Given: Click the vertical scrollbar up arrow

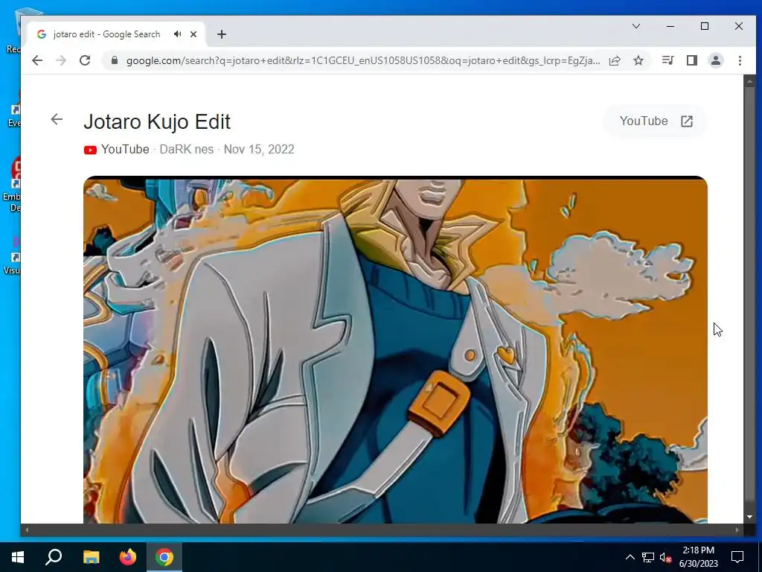Looking at the screenshot, I should [749, 81].
